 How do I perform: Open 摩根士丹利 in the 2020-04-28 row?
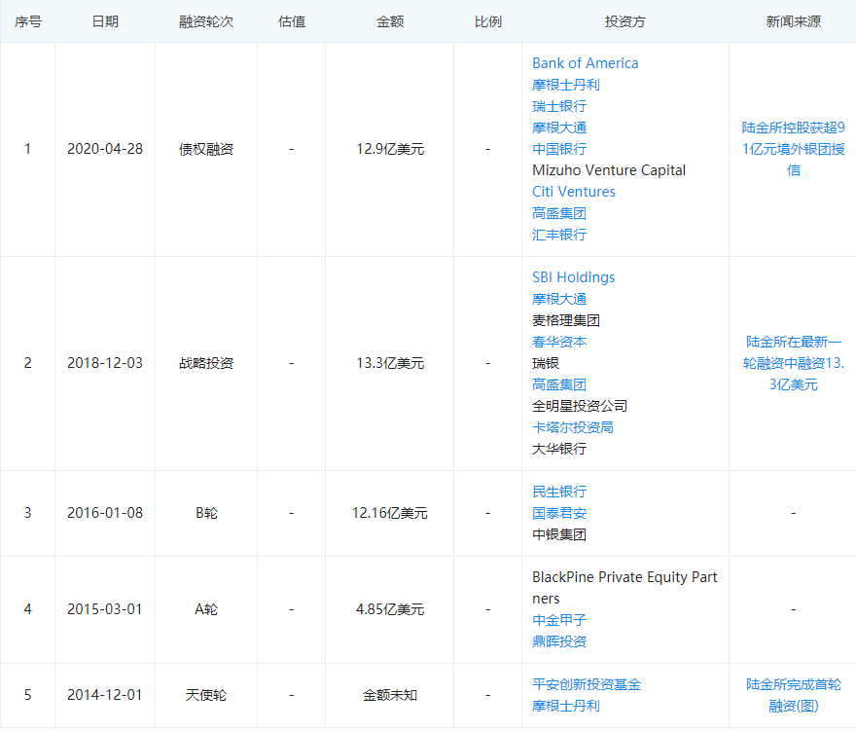click(x=565, y=85)
